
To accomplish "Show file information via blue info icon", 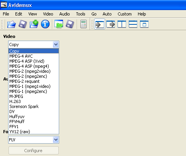I will point(45,24).
